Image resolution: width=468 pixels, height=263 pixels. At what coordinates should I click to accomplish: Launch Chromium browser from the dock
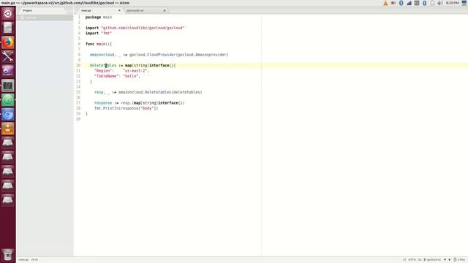click(x=8, y=114)
